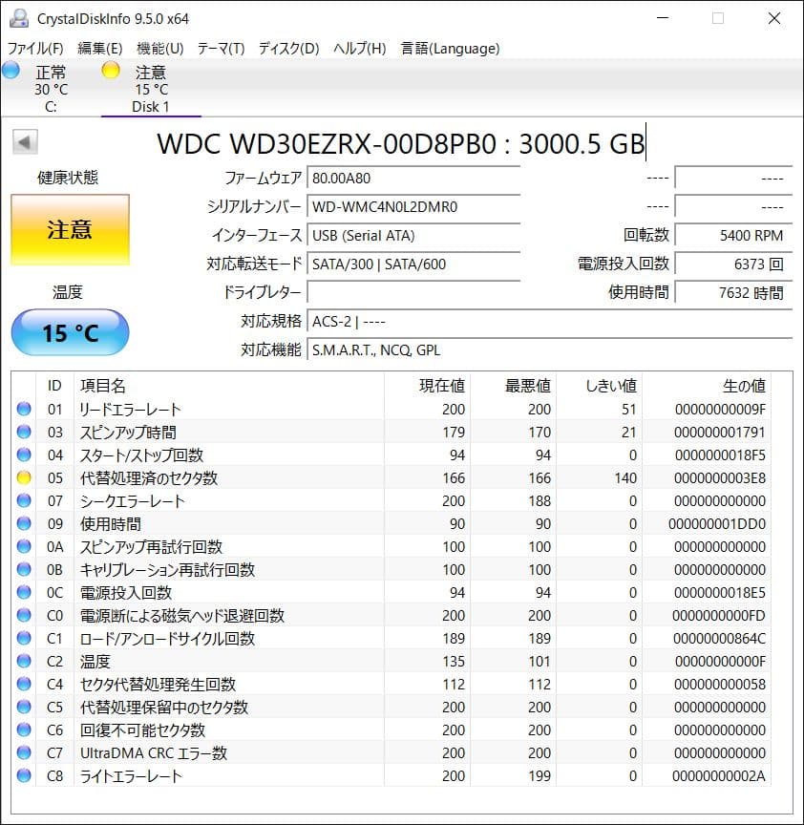The image size is (804, 825).
Task: Open the 機能 menu
Action: [x=159, y=48]
